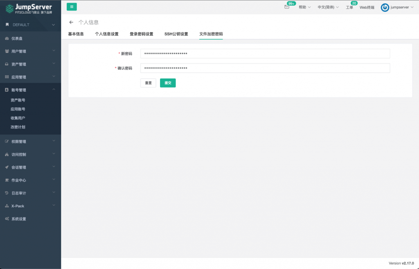
Task: Expand 权限管理 menu chevron
Action: pyautogui.click(x=54, y=141)
